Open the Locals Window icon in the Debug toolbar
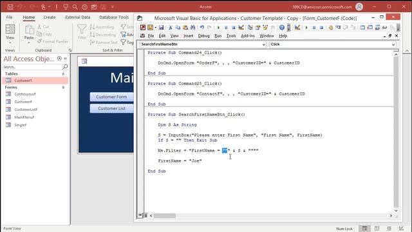The image size is (412, 232). [362, 27]
